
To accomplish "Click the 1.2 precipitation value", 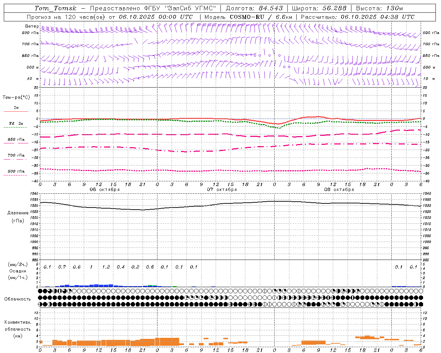I will 106,267.
